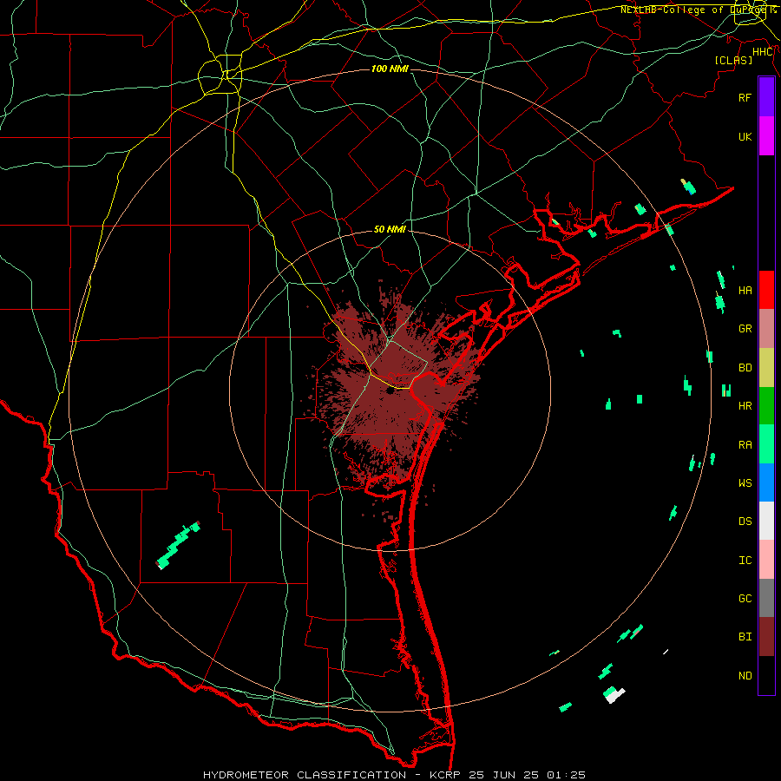Click the HA legend label
Viewport: 781px width, 781px height.
pyautogui.click(x=745, y=290)
